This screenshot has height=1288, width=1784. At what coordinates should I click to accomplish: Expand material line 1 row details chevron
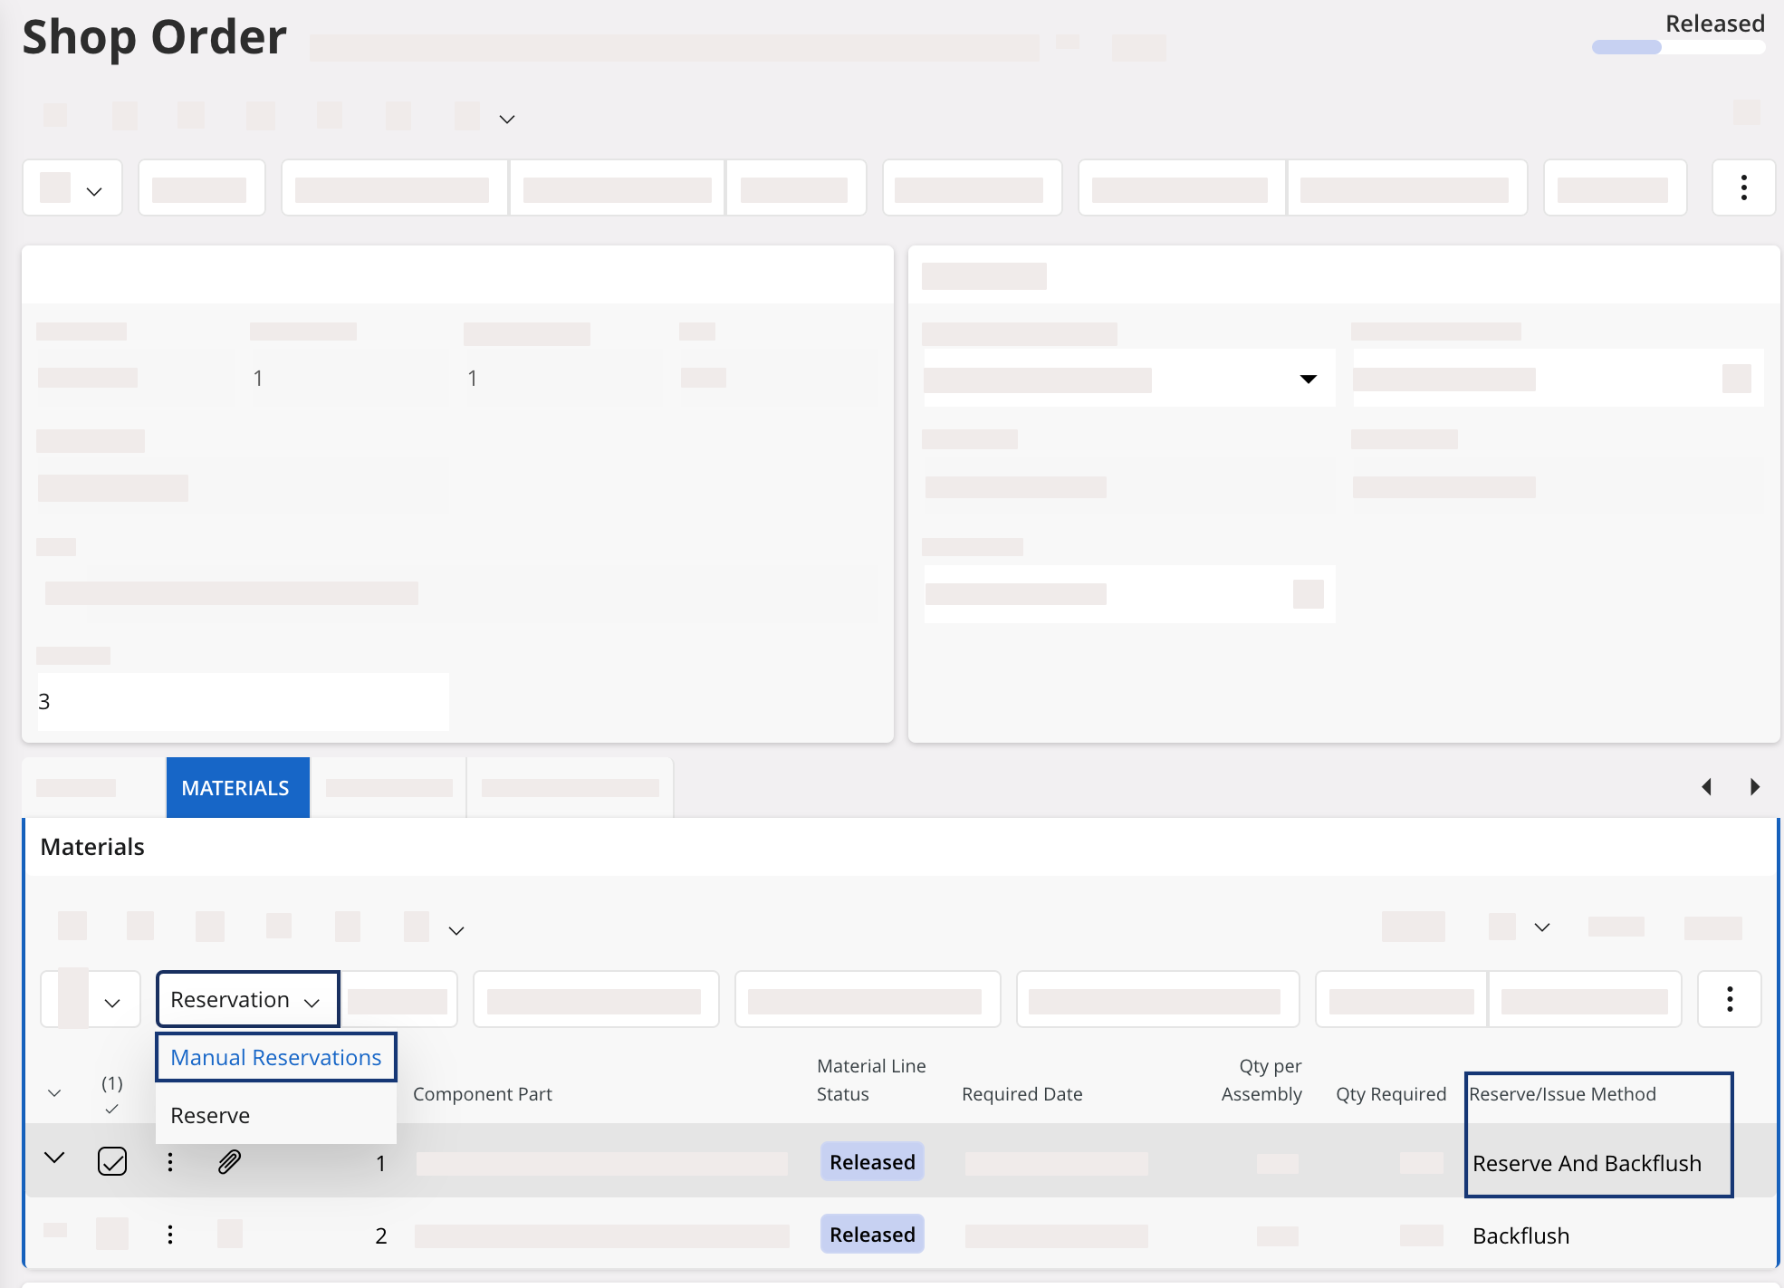(x=54, y=1158)
